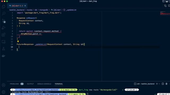Open the Source Control view
The height and width of the screenshot is (95, 170).
tap(3, 21)
